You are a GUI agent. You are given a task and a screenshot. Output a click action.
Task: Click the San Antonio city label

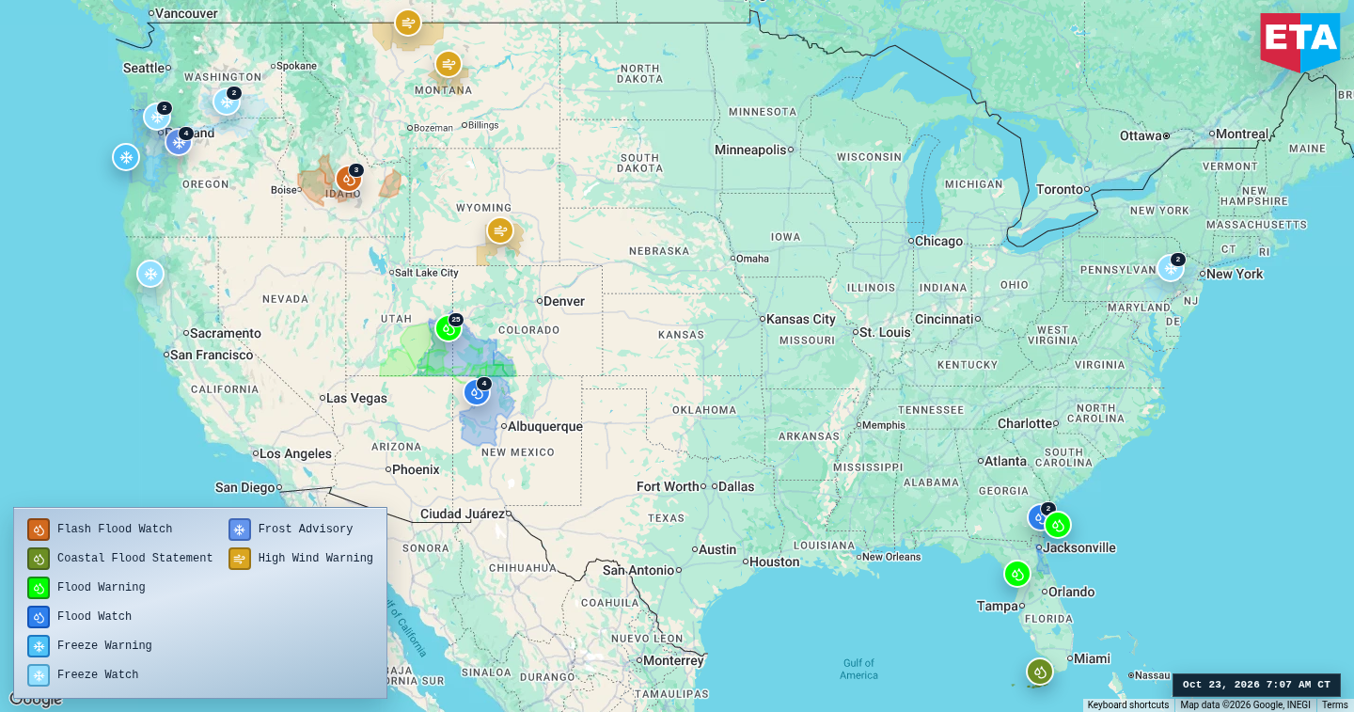(x=638, y=571)
